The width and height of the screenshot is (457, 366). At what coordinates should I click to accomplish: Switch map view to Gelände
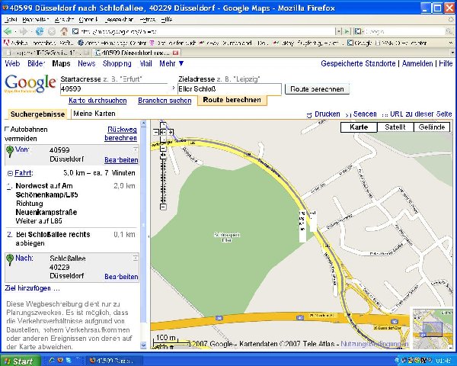point(433,127)
